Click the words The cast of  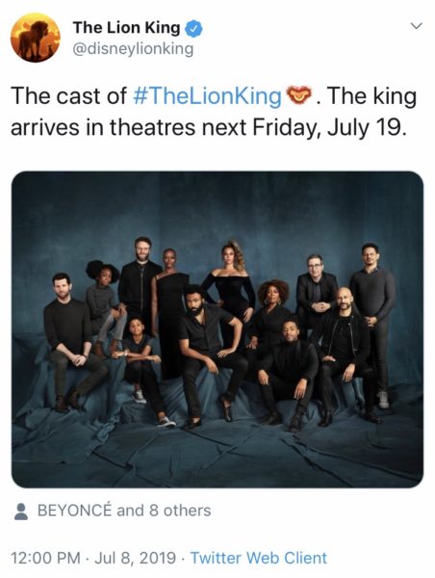pos(69,96)
